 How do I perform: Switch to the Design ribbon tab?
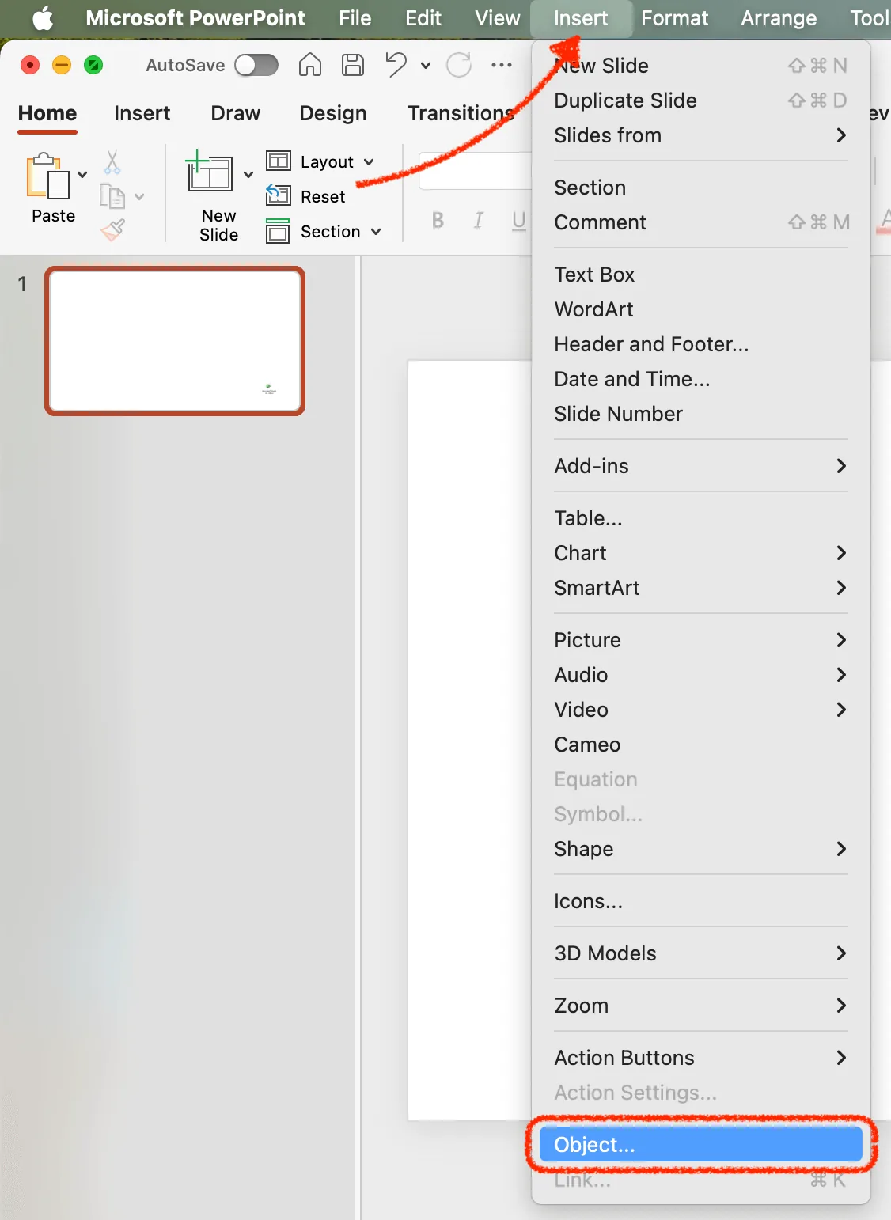(333, 113)
